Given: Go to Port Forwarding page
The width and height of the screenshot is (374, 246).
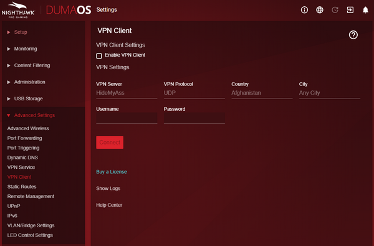Looking at the screenshot, I should tap(24, 138).
